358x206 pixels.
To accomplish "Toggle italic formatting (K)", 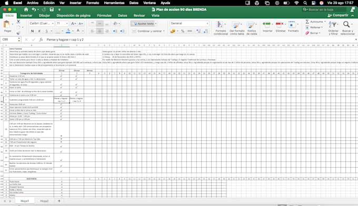I will coord(39,31).
